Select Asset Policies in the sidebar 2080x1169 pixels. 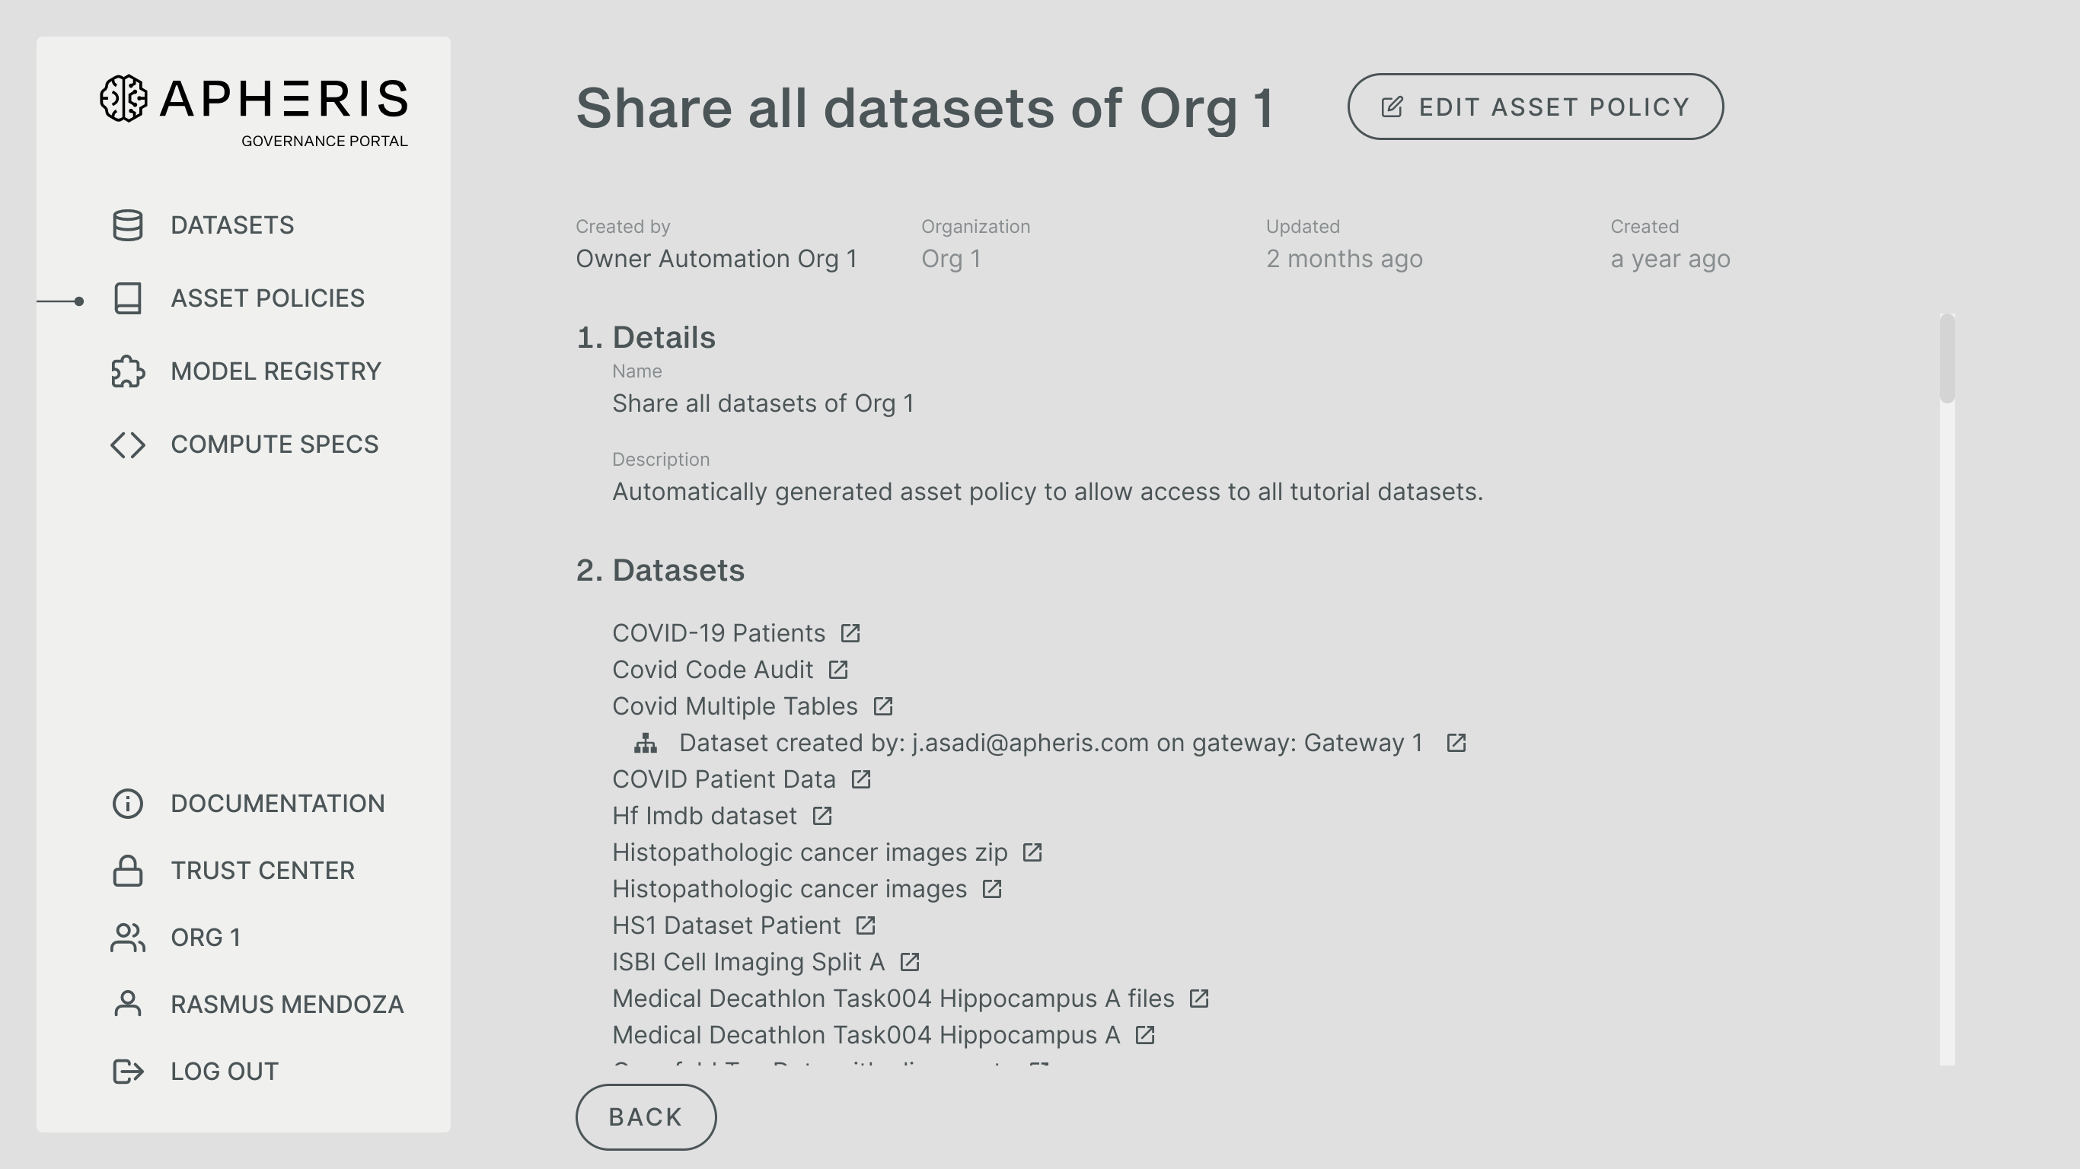coord(267,298)
